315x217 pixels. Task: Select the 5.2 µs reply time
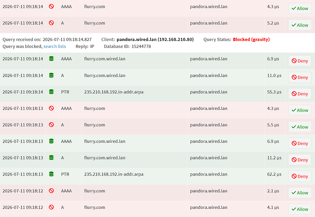pyautogui.click(x=273, y=23)
